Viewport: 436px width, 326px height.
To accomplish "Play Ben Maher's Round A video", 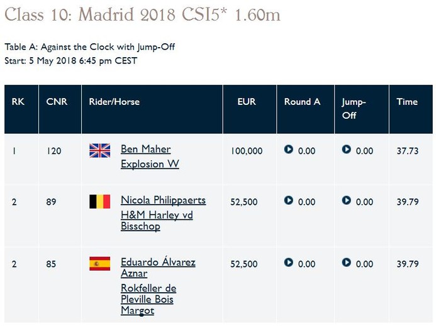I will click(289, 149).
